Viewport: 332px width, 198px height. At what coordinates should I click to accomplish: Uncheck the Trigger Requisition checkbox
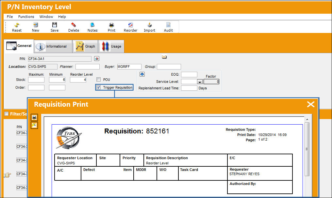click(98, 87)
